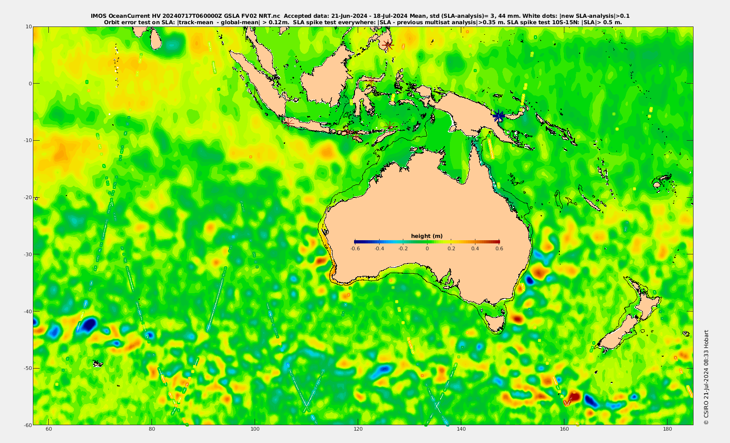
Task: Click latitude axis label -60
Action: tap(28, 425)
